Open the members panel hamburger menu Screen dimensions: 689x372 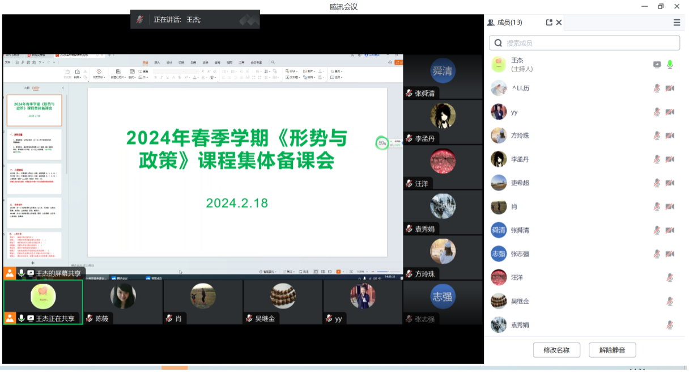coord(677,23)
